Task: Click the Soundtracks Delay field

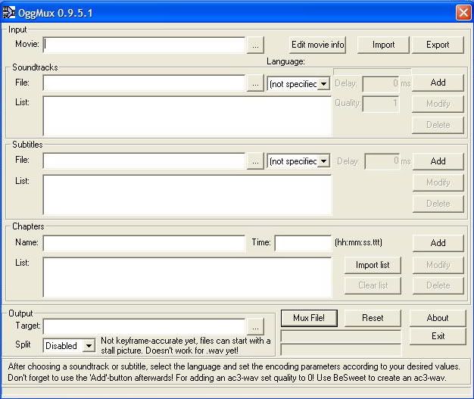Action: coord(381,84)
